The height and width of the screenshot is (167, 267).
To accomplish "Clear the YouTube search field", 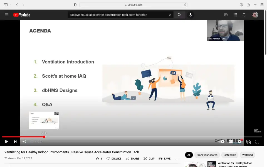I will coord(170,15).
